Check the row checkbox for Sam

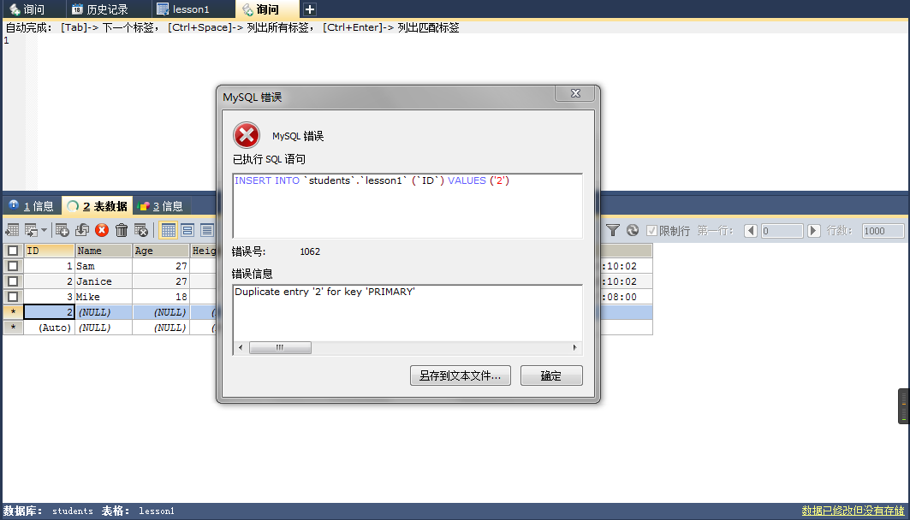pyautogui.click(x=13, y=266)
